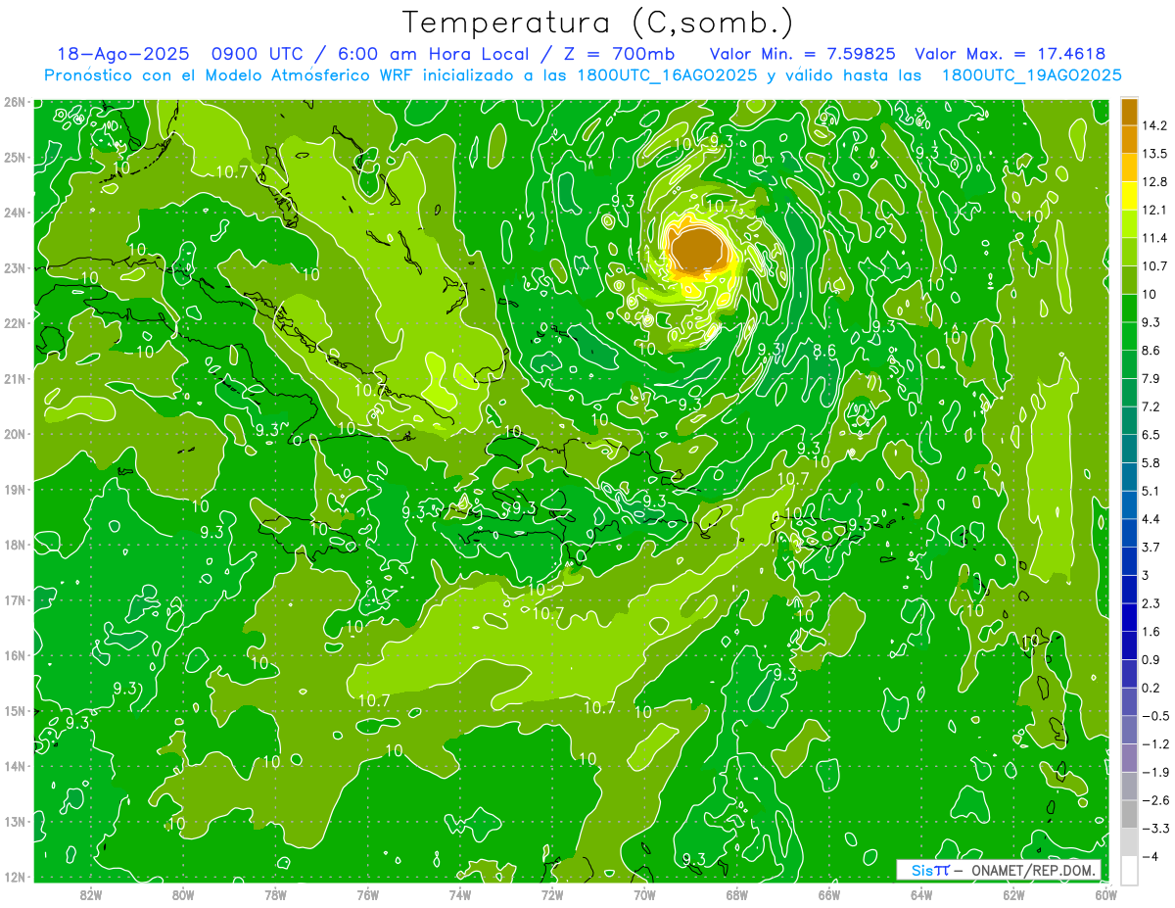Click the '12.1' color scale value
The height and width of the screenshot is (908, 1175).
click(x=1154, y=210)
